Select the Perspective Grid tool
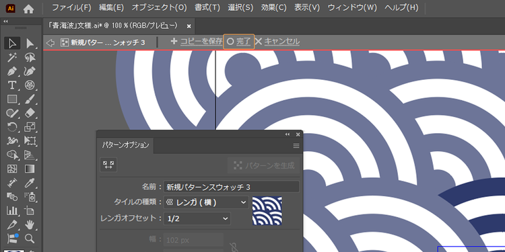Viewport: 505px width, 252px height. (x=30, y=155)
